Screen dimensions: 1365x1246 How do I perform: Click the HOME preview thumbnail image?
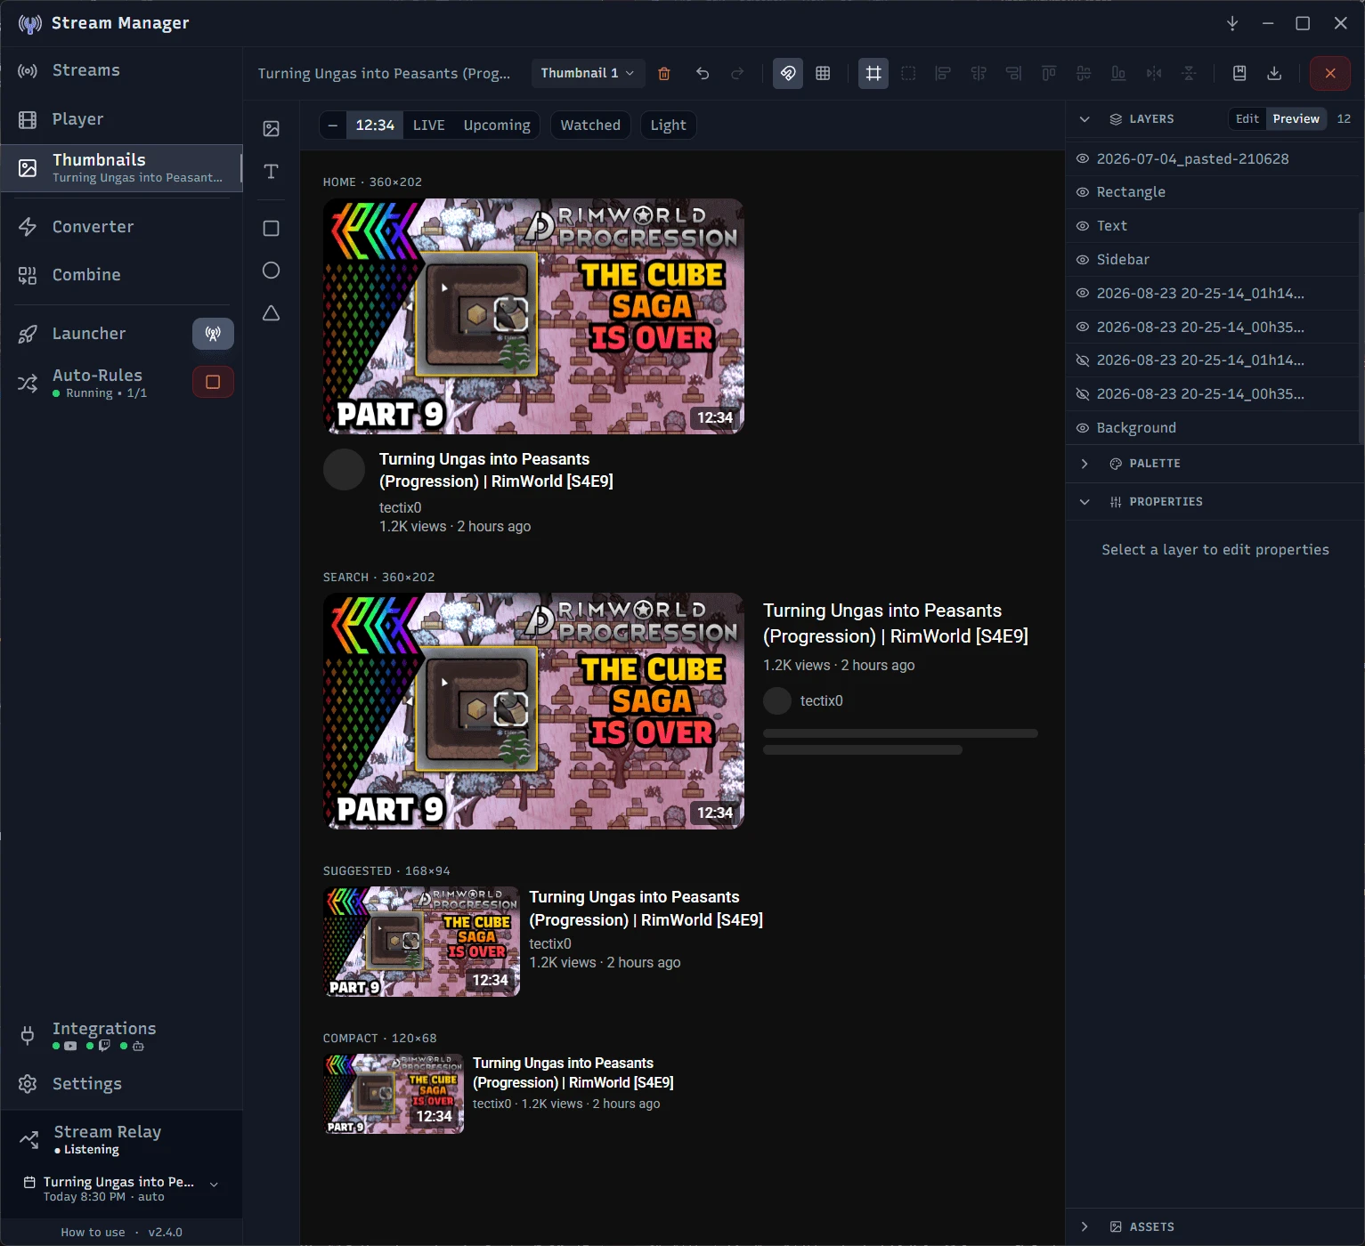click(533, 316)
